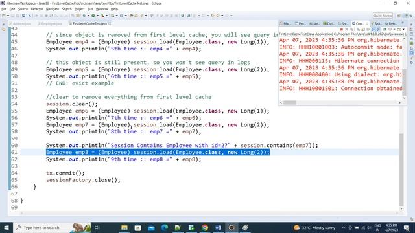Image resolution: width=415 pixels, height=233 pixels.
Task: Click Clear Console icon
Action: pos(359,29)
